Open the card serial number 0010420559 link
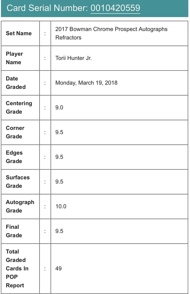The width and height of the screenshot is (190, 294). pyautogui.click(x=115, y=8)
